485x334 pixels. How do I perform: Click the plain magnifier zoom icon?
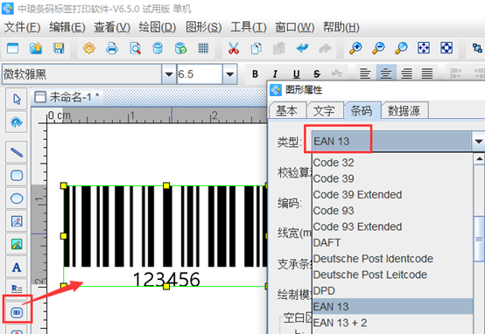tap(401, 48)
